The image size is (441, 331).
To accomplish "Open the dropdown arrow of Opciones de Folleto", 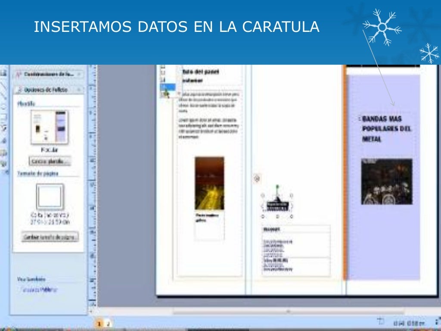I will point(79,90).
